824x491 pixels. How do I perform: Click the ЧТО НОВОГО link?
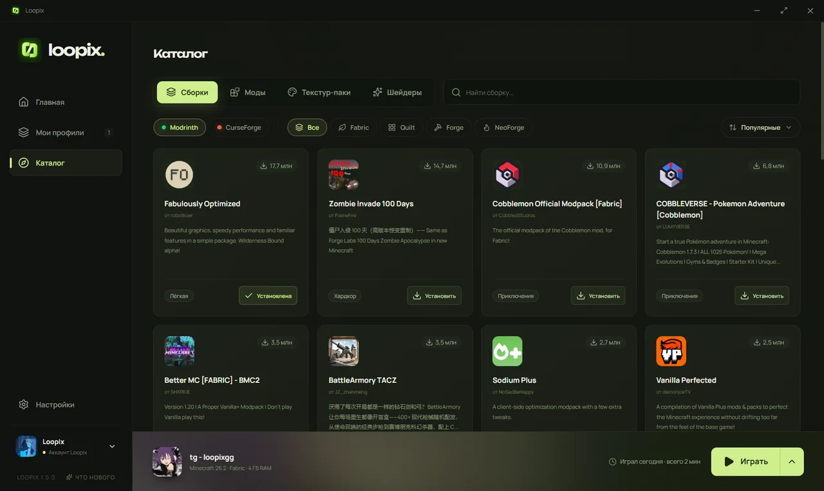coord(89,477)
